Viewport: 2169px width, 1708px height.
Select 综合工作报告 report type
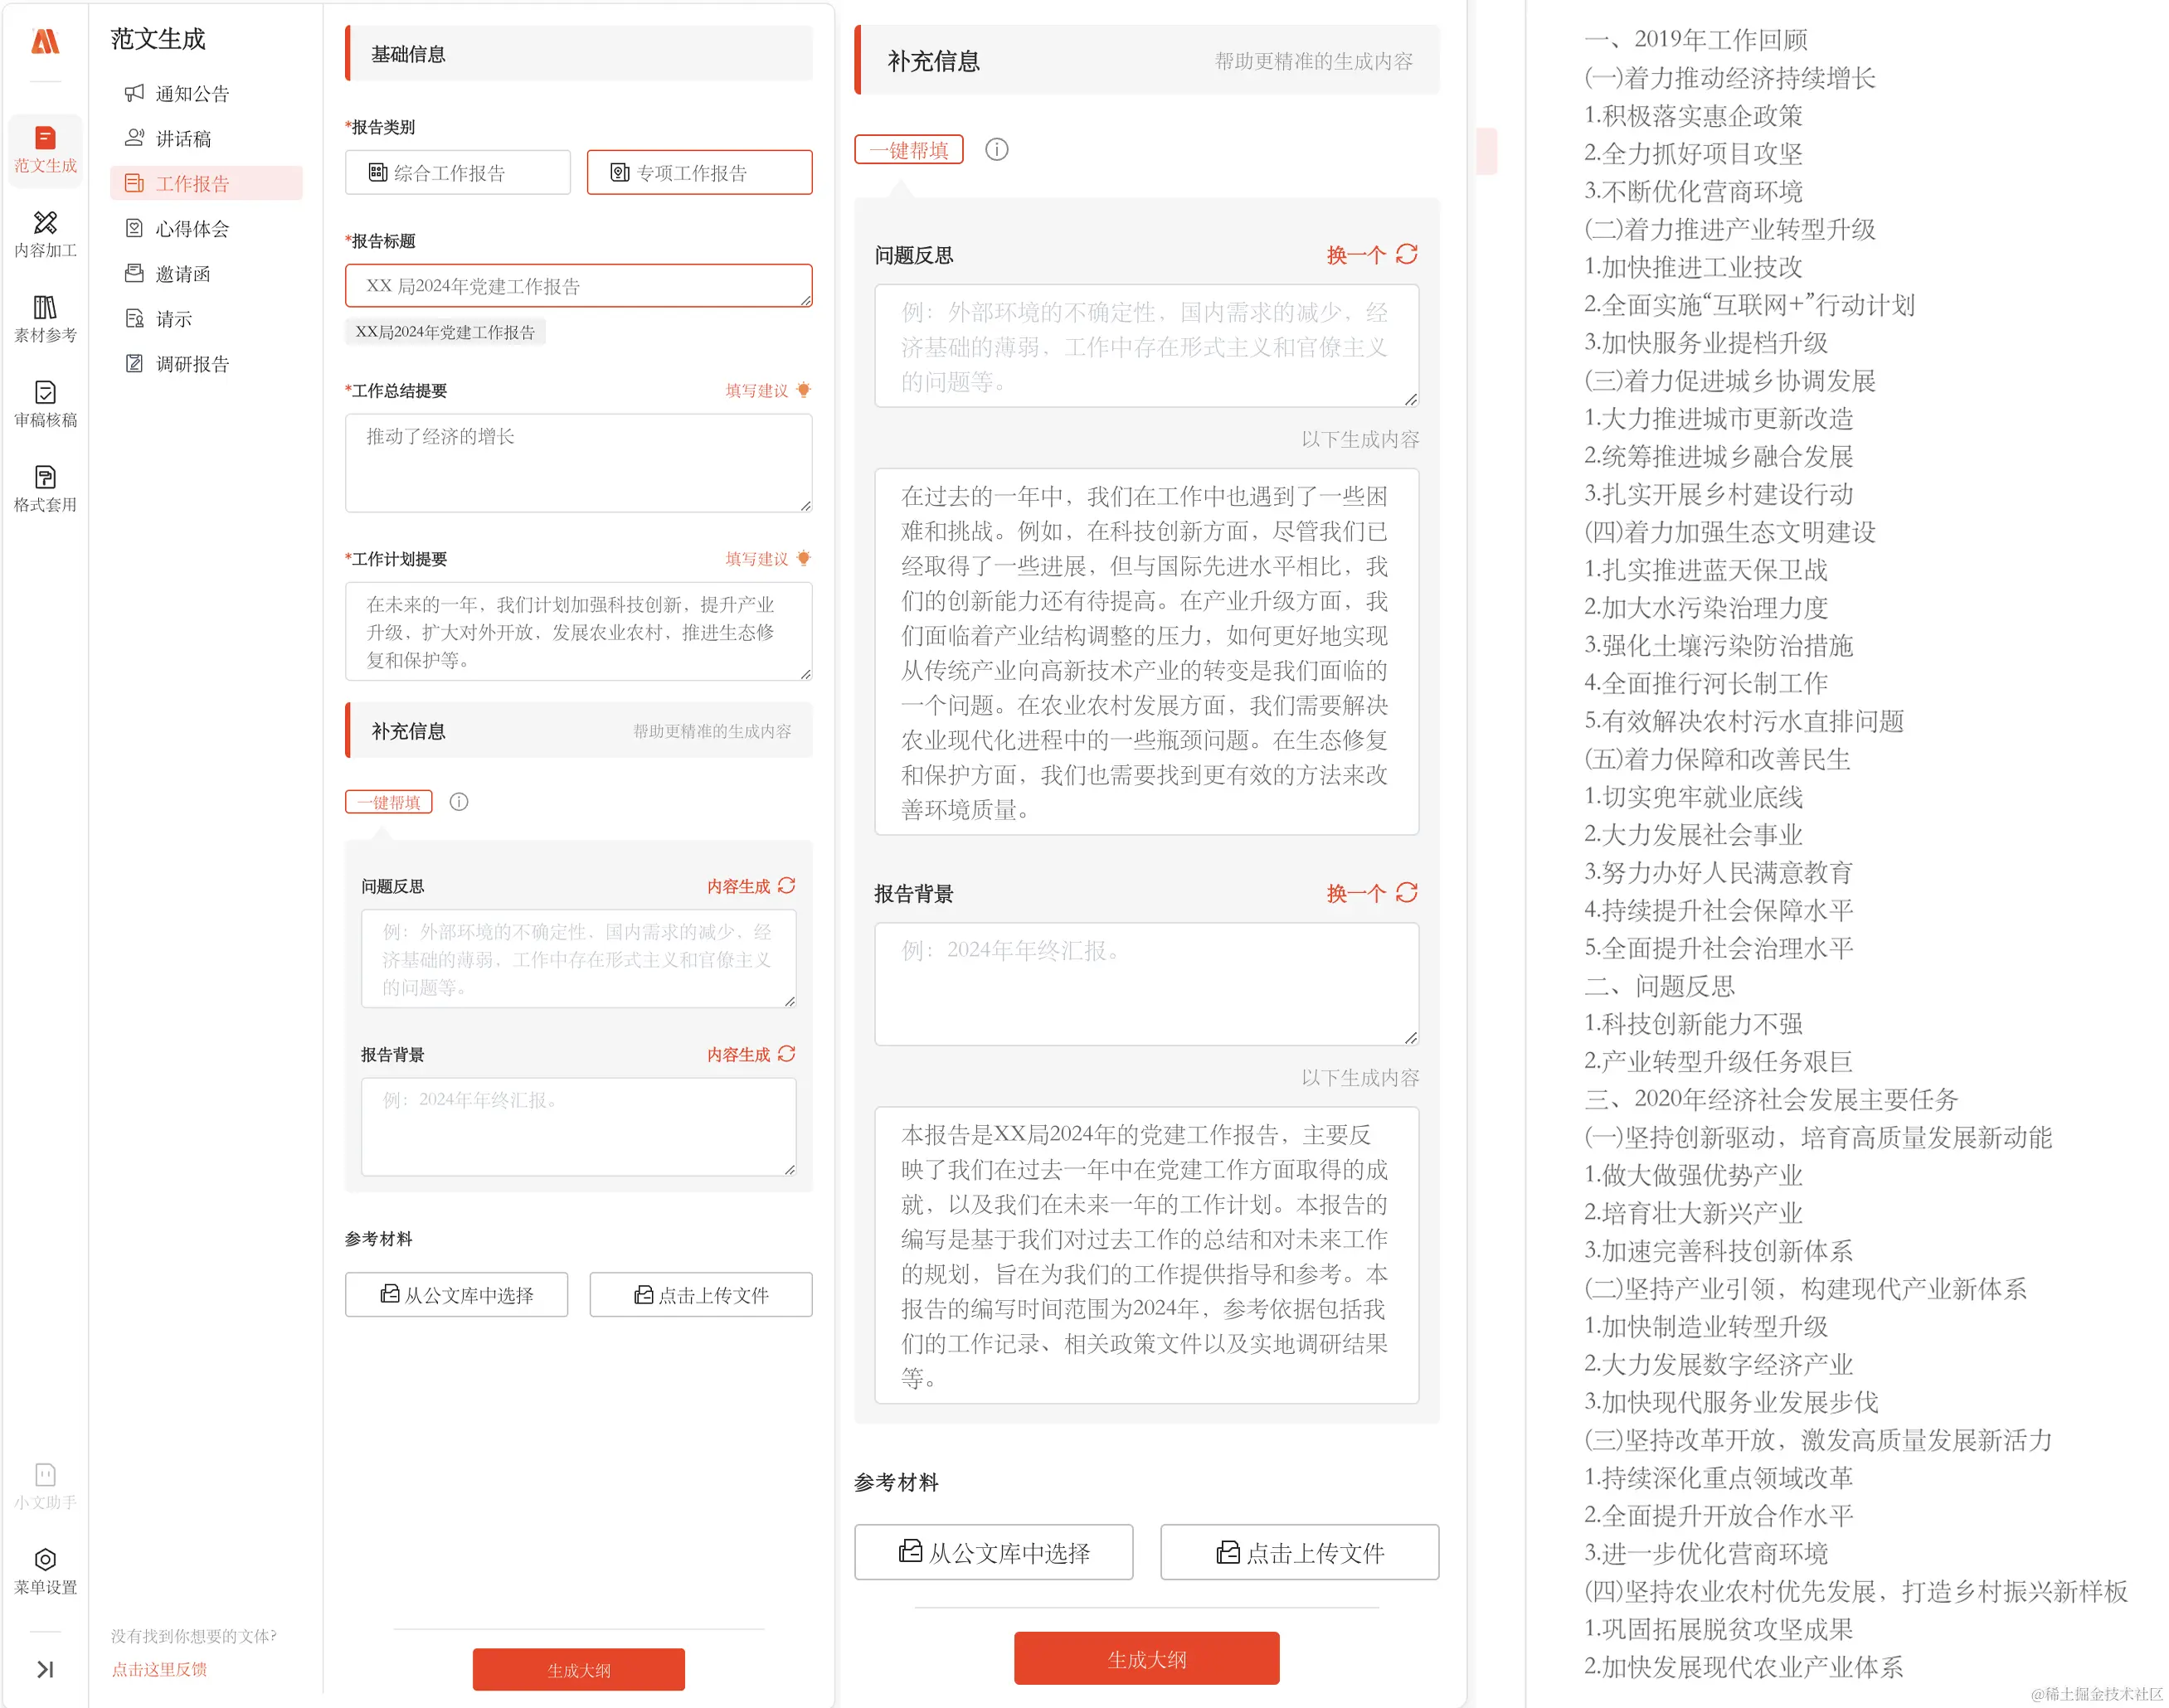[457, 173]
